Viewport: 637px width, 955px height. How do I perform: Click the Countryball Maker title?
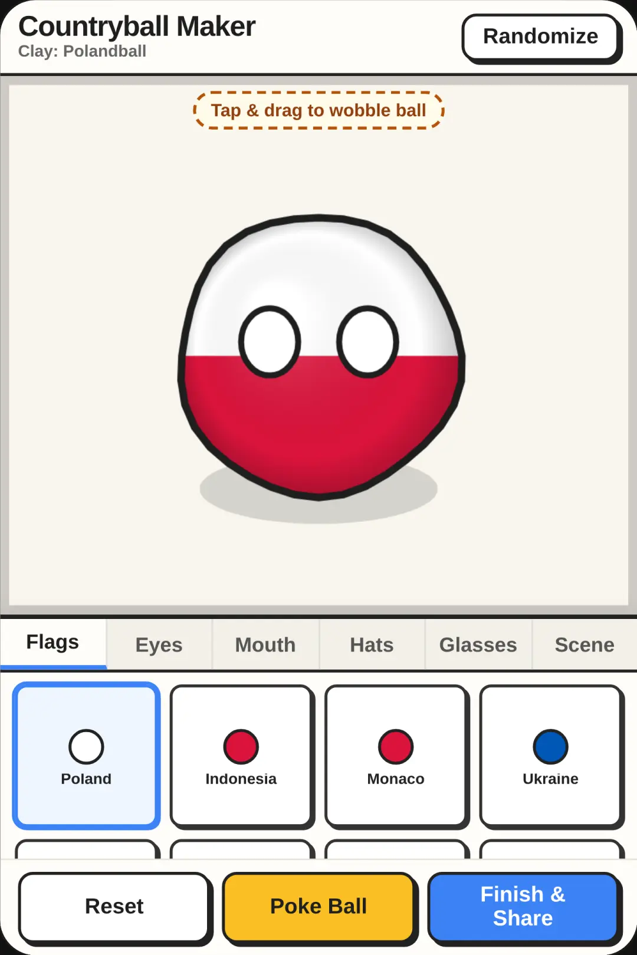[137, 26]
